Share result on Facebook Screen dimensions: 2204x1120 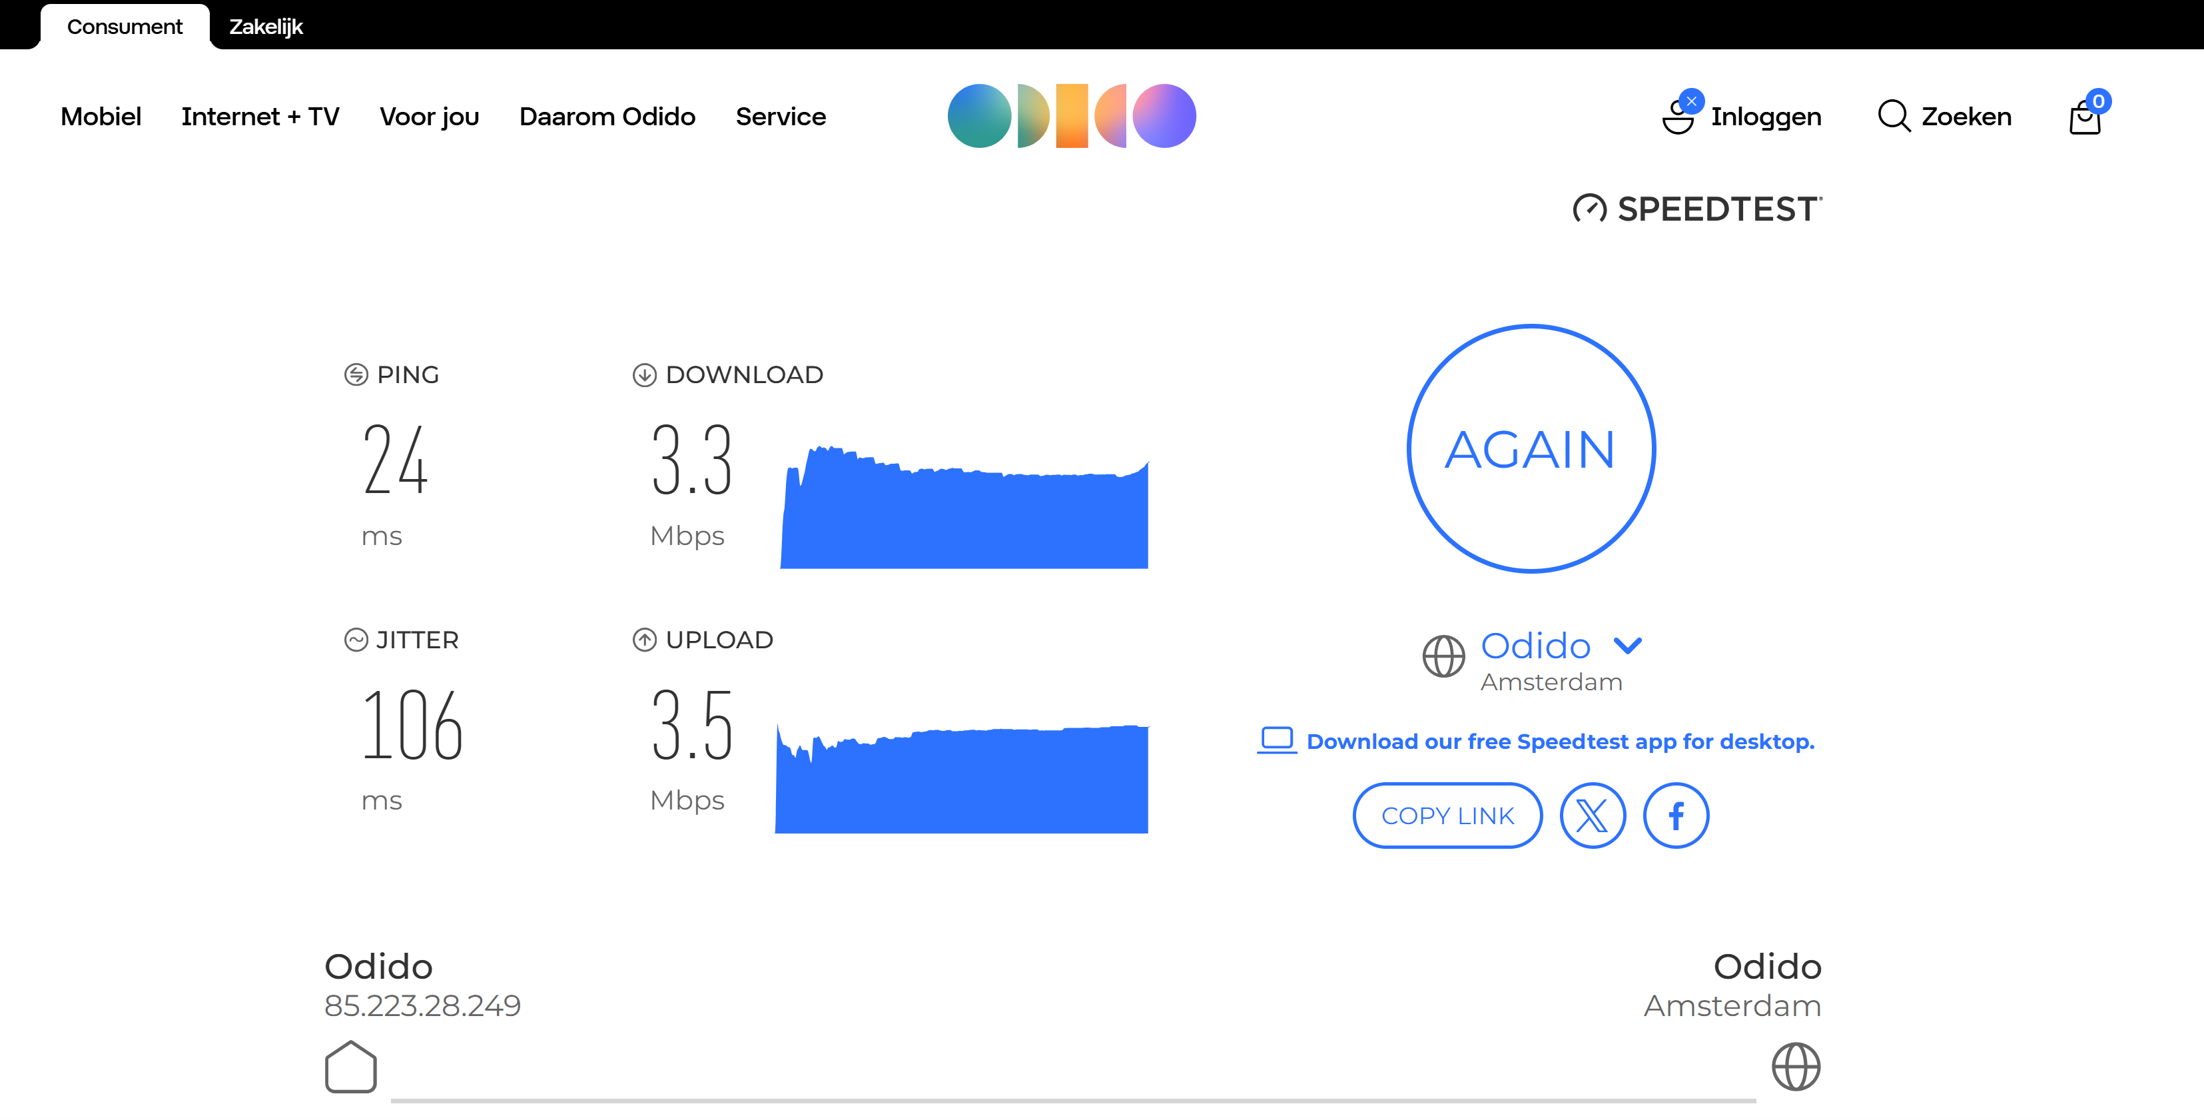1676,816
